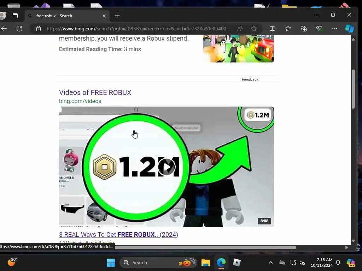Play the video with center play button
Viewport: 362px width, 271px height.
(x=167, y=167)
